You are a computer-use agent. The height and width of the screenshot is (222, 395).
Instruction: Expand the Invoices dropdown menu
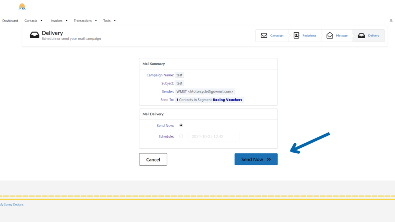(59, 21)
